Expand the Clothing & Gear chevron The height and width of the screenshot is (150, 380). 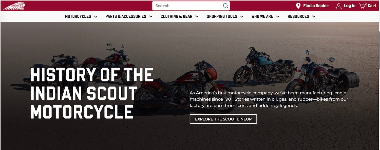pyautogui.click(x=197, y=16)
